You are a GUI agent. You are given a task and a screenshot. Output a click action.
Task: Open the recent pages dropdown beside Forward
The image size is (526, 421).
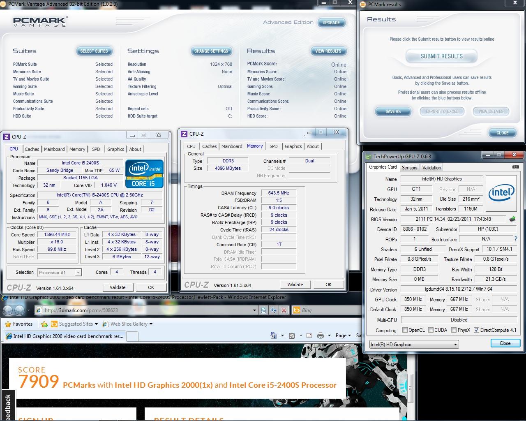point(28,310)
